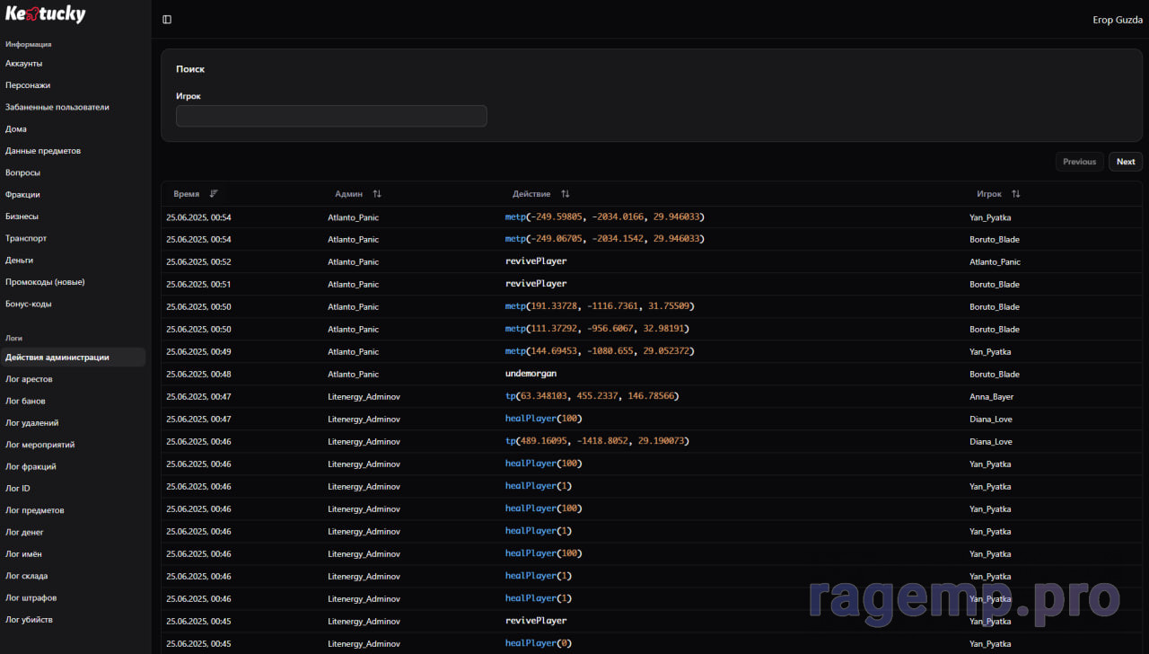Open Лог предметов
Screen dimensions: 1149x654
[35, 510]
